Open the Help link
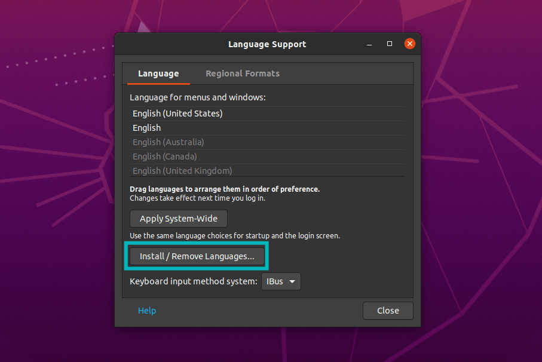 147,311
